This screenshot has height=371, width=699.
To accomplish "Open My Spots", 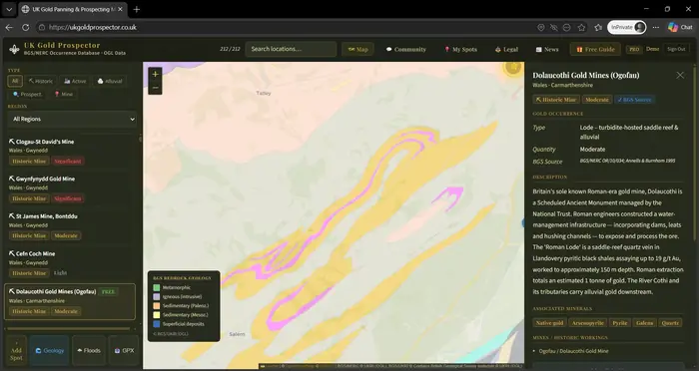I will click(x=460, y=50).
